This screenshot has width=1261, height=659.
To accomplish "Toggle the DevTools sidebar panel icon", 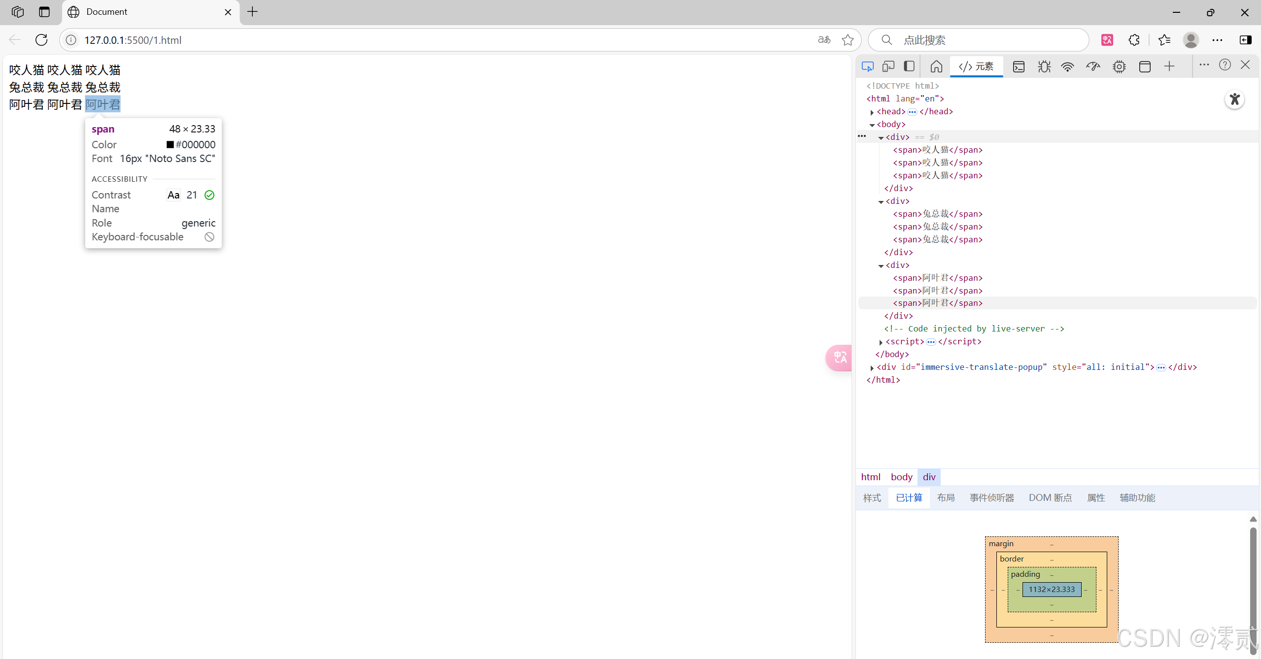I will click(909, 66).
